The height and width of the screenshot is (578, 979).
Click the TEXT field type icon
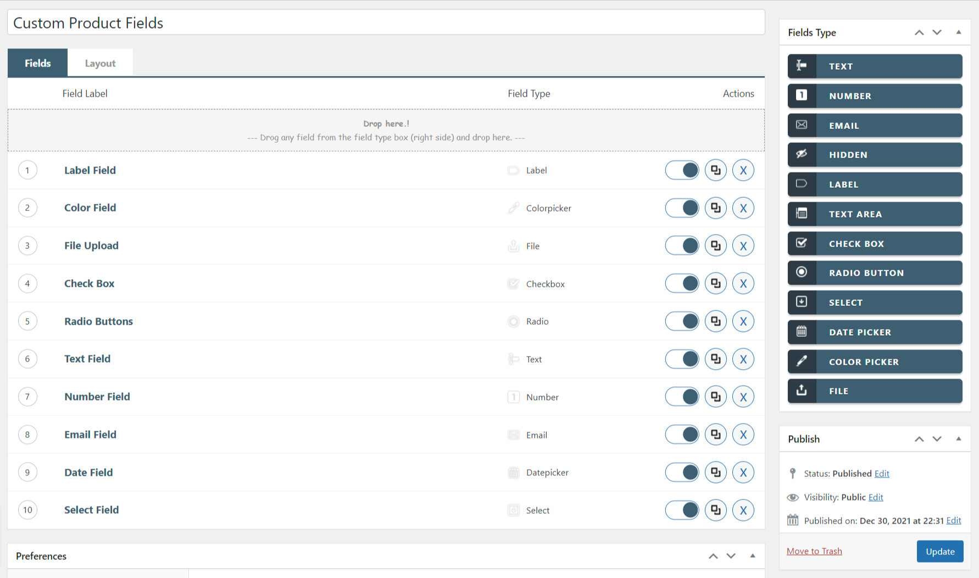point(802,66)
